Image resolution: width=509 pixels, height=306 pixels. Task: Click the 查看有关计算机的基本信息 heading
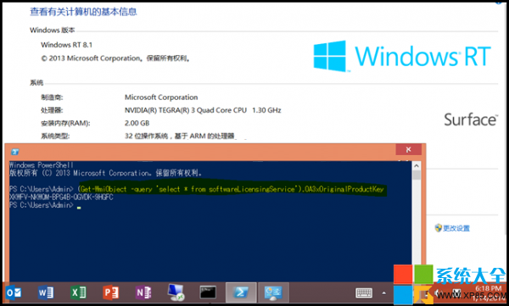tap(83, 12)
